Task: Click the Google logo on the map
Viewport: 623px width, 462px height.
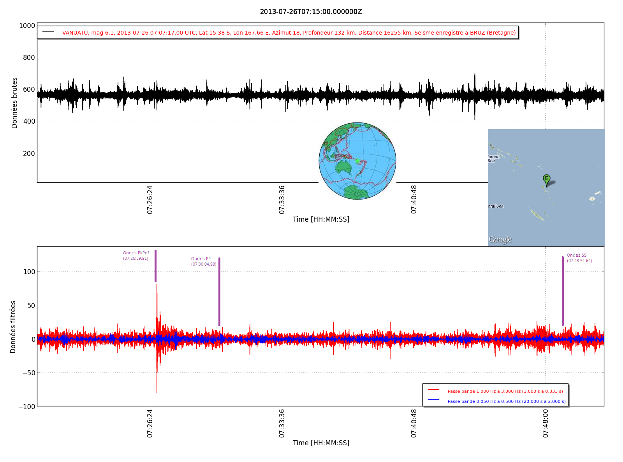Action: tap(500, 240)
